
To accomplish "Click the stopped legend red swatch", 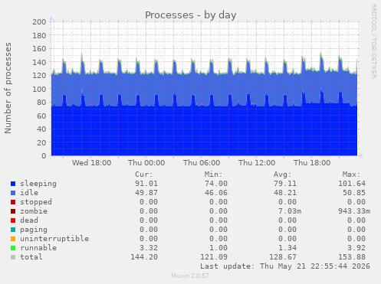I will [13, 202].
